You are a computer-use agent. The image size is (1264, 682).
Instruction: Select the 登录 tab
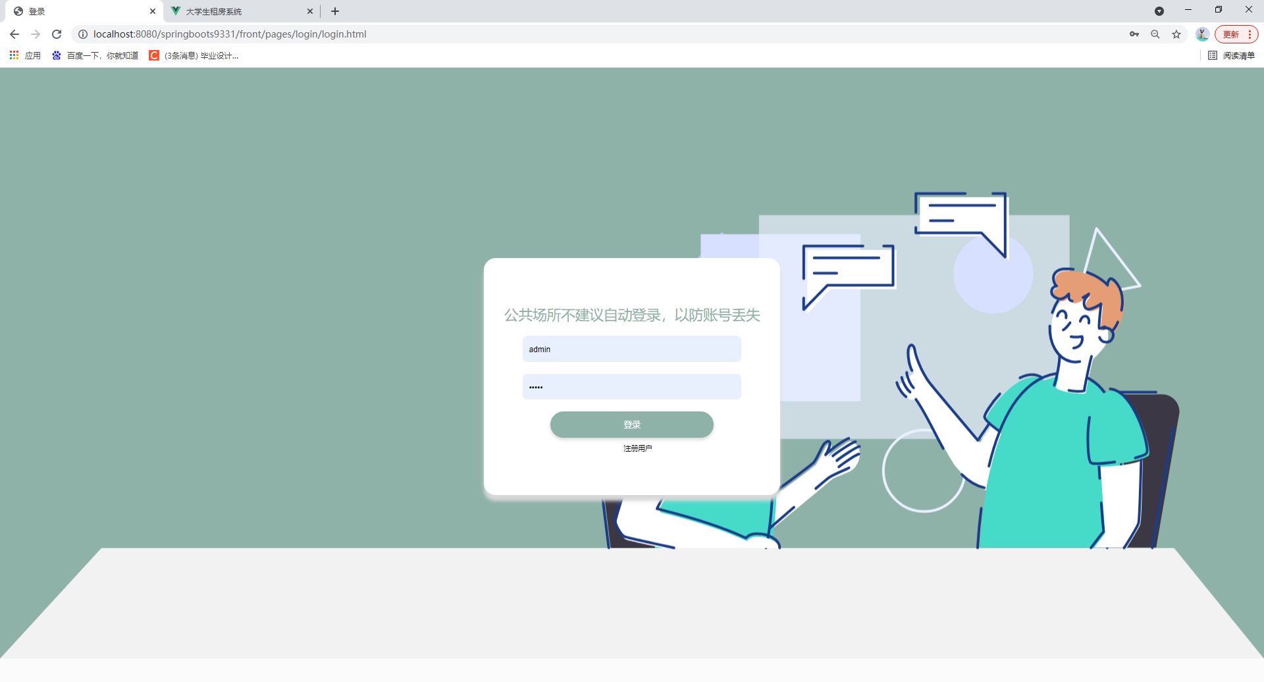[79, 11]
